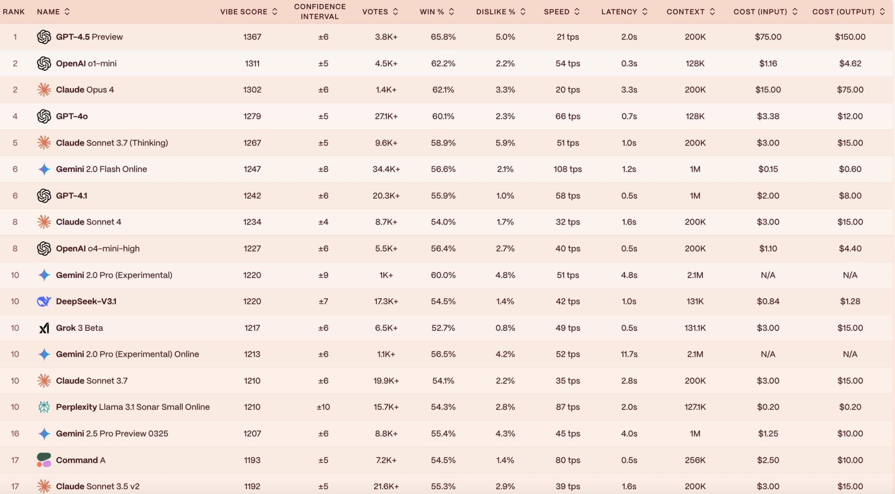Click the sort arrows next to Votes

[396, 12]
